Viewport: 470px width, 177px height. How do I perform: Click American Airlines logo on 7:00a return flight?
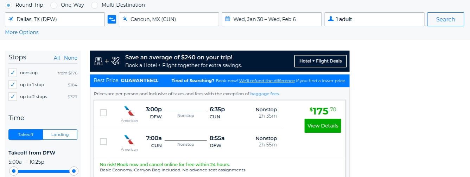[x=129, y=140]
